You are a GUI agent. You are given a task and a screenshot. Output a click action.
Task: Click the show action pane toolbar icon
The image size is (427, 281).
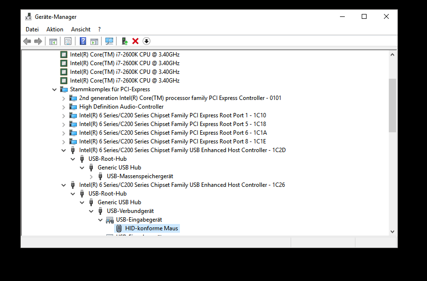[x=94, y=42]
